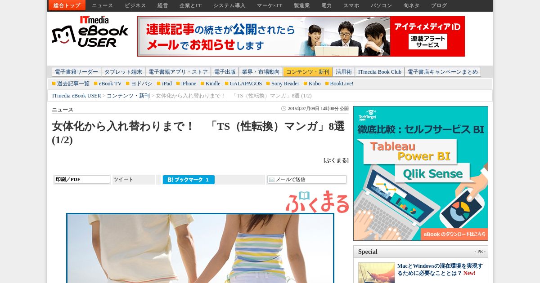The height and width of the screenshot is (283, 540).
Task: Click the mail envelope icon in メールで送信
Action: pos(271,180)
